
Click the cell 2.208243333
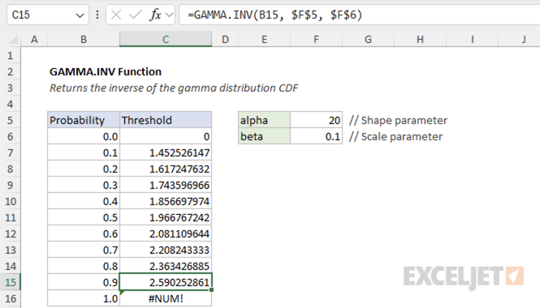point(166,250)
